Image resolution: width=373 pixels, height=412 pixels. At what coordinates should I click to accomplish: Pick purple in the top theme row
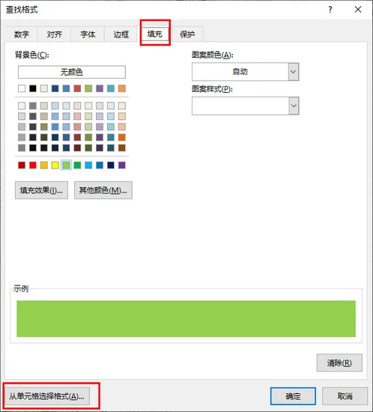point(100,88)
